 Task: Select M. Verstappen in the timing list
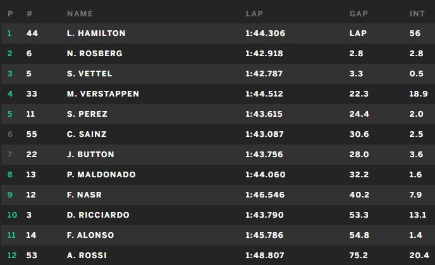point(102,94)
